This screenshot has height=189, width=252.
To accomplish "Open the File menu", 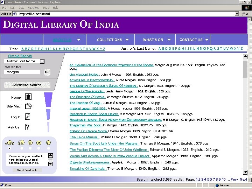I will [4, 8].
